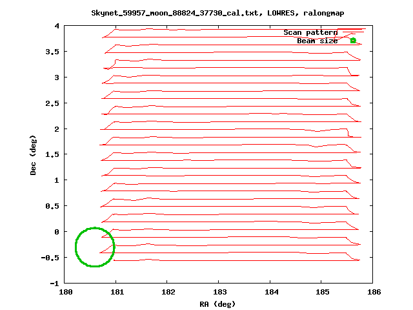The height and width of the screenshot is (310, 413).
Task: Click the 'Scan pattern' legend label
Action: coord(310,32)
